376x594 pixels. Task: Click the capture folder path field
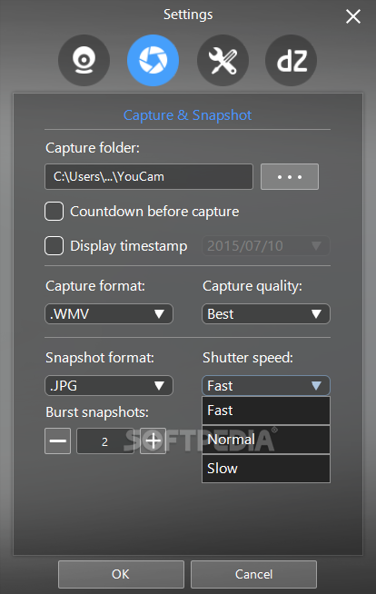[x=149, y=176]
